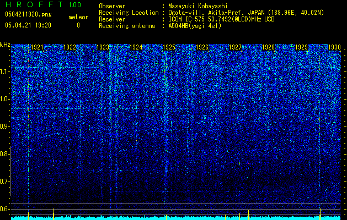Click the 1926 time marker
Screen dimensions: 347x220
202,47
